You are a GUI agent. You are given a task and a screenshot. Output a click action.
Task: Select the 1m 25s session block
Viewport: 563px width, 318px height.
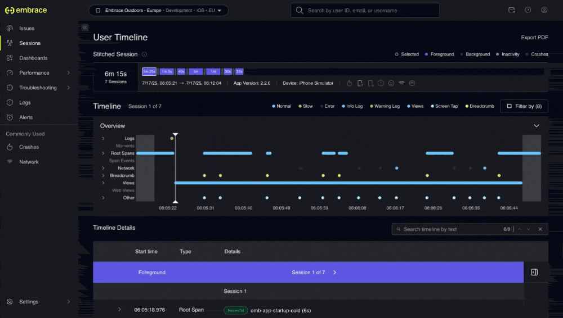coord(149,72)
